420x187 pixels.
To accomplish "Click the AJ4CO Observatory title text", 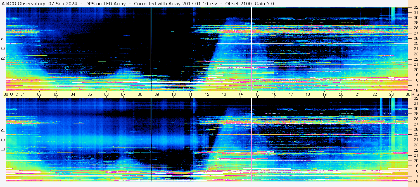I will 23,4.
